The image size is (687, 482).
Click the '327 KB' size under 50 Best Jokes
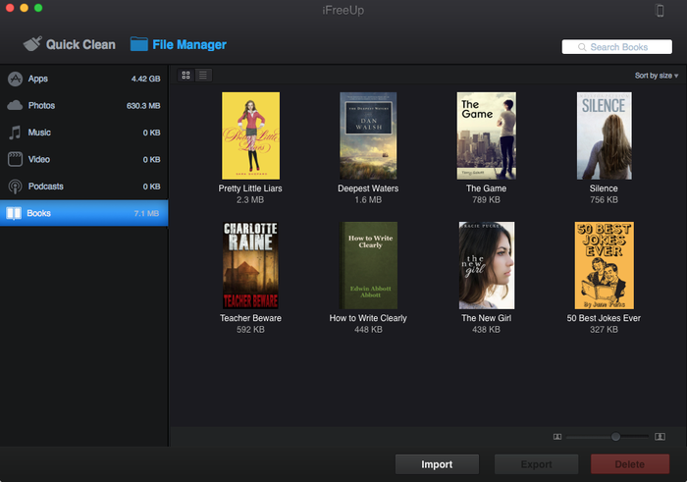click(604, 330)
